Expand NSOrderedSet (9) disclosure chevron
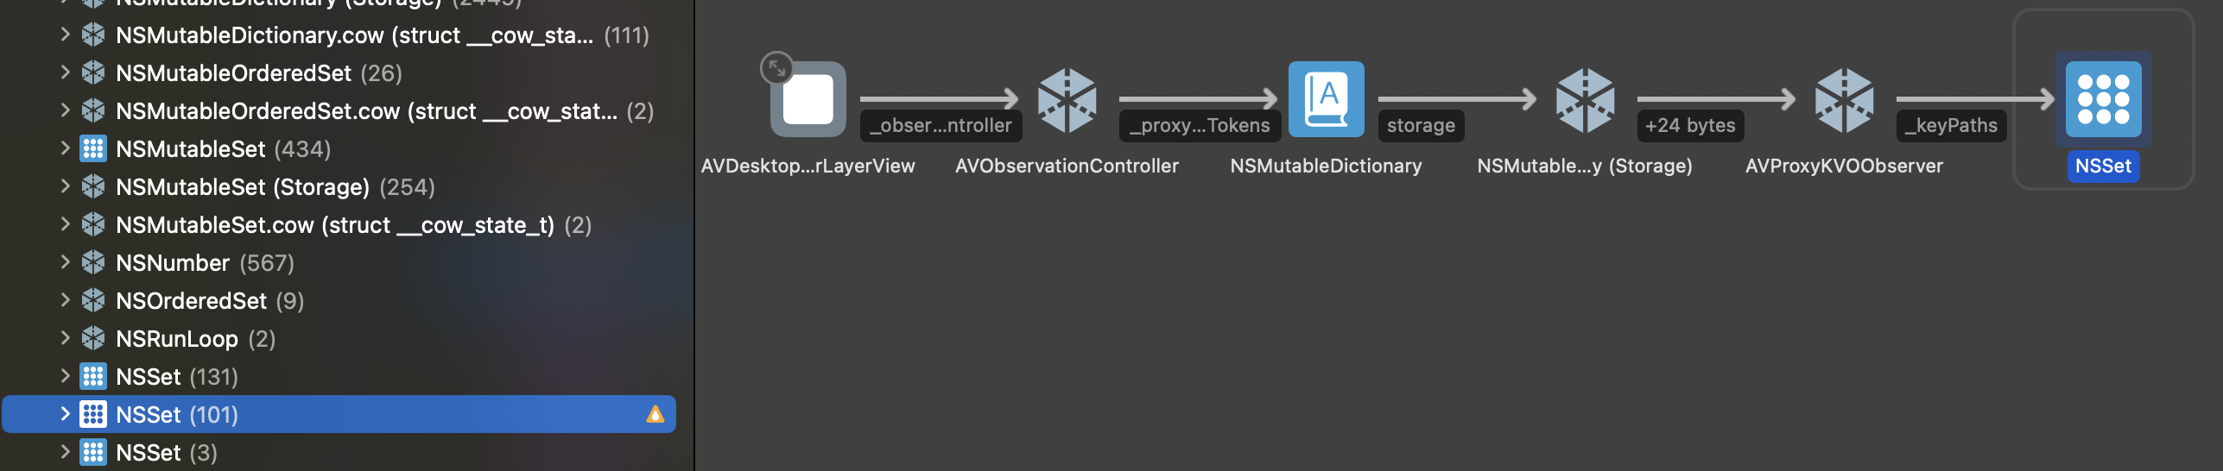The image size is (2223, 471). coord(65,300)
